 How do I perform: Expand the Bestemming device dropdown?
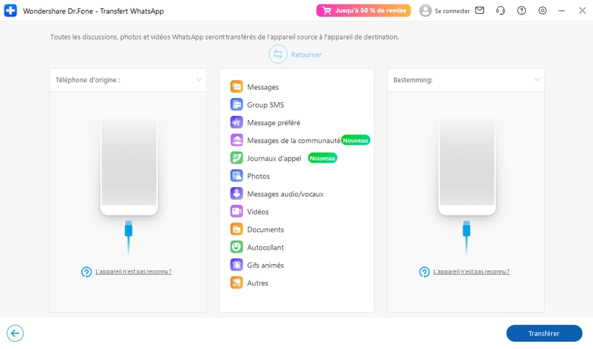pyautogui.click(x=538, y=80)
